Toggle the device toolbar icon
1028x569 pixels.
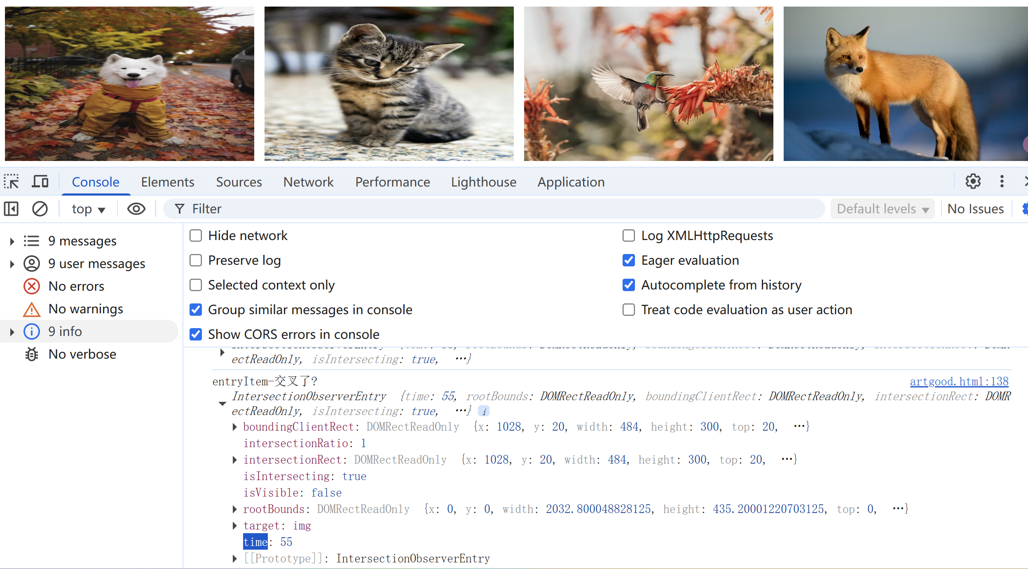pyautogui.click(x=40, y=182)
